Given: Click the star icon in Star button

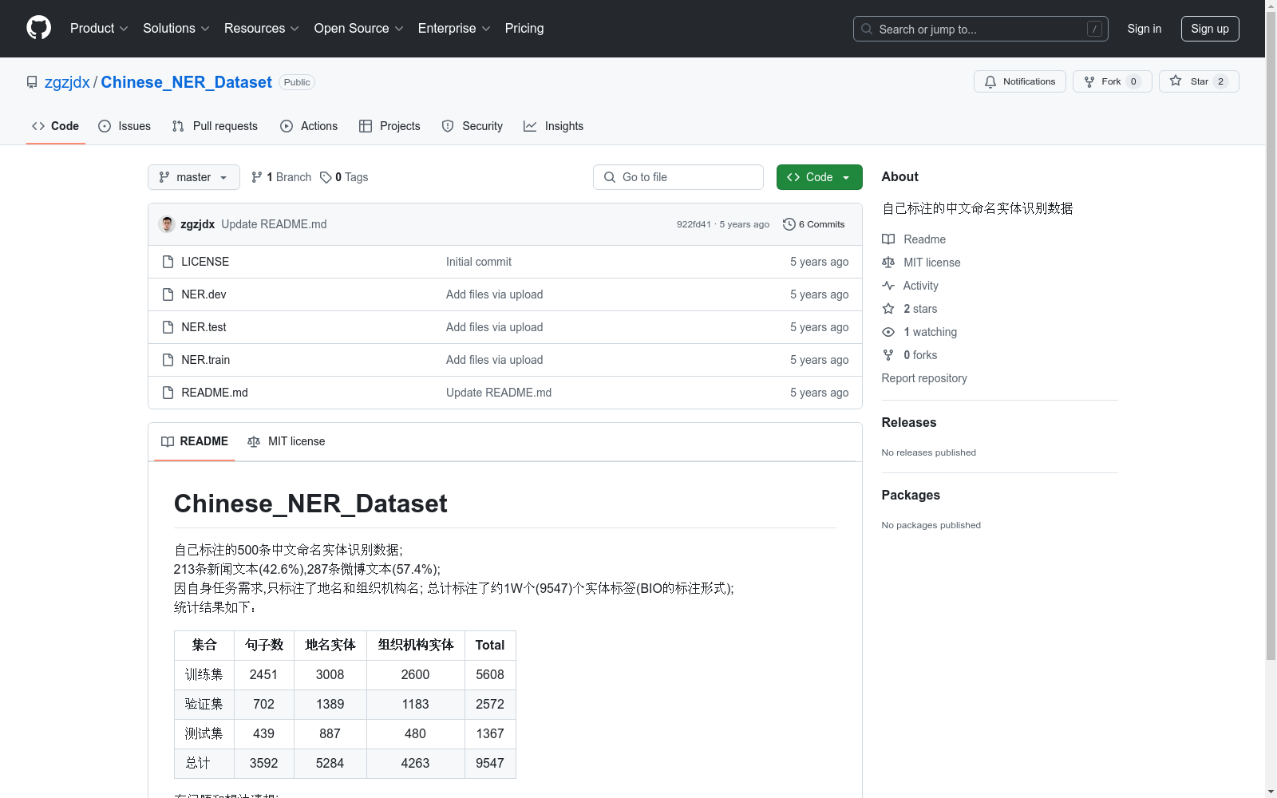Looking at the screenshot, I should [x=1176, y=81].
